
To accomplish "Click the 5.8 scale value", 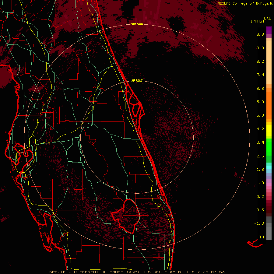I will pyautogui.click(x=260, y=102).
